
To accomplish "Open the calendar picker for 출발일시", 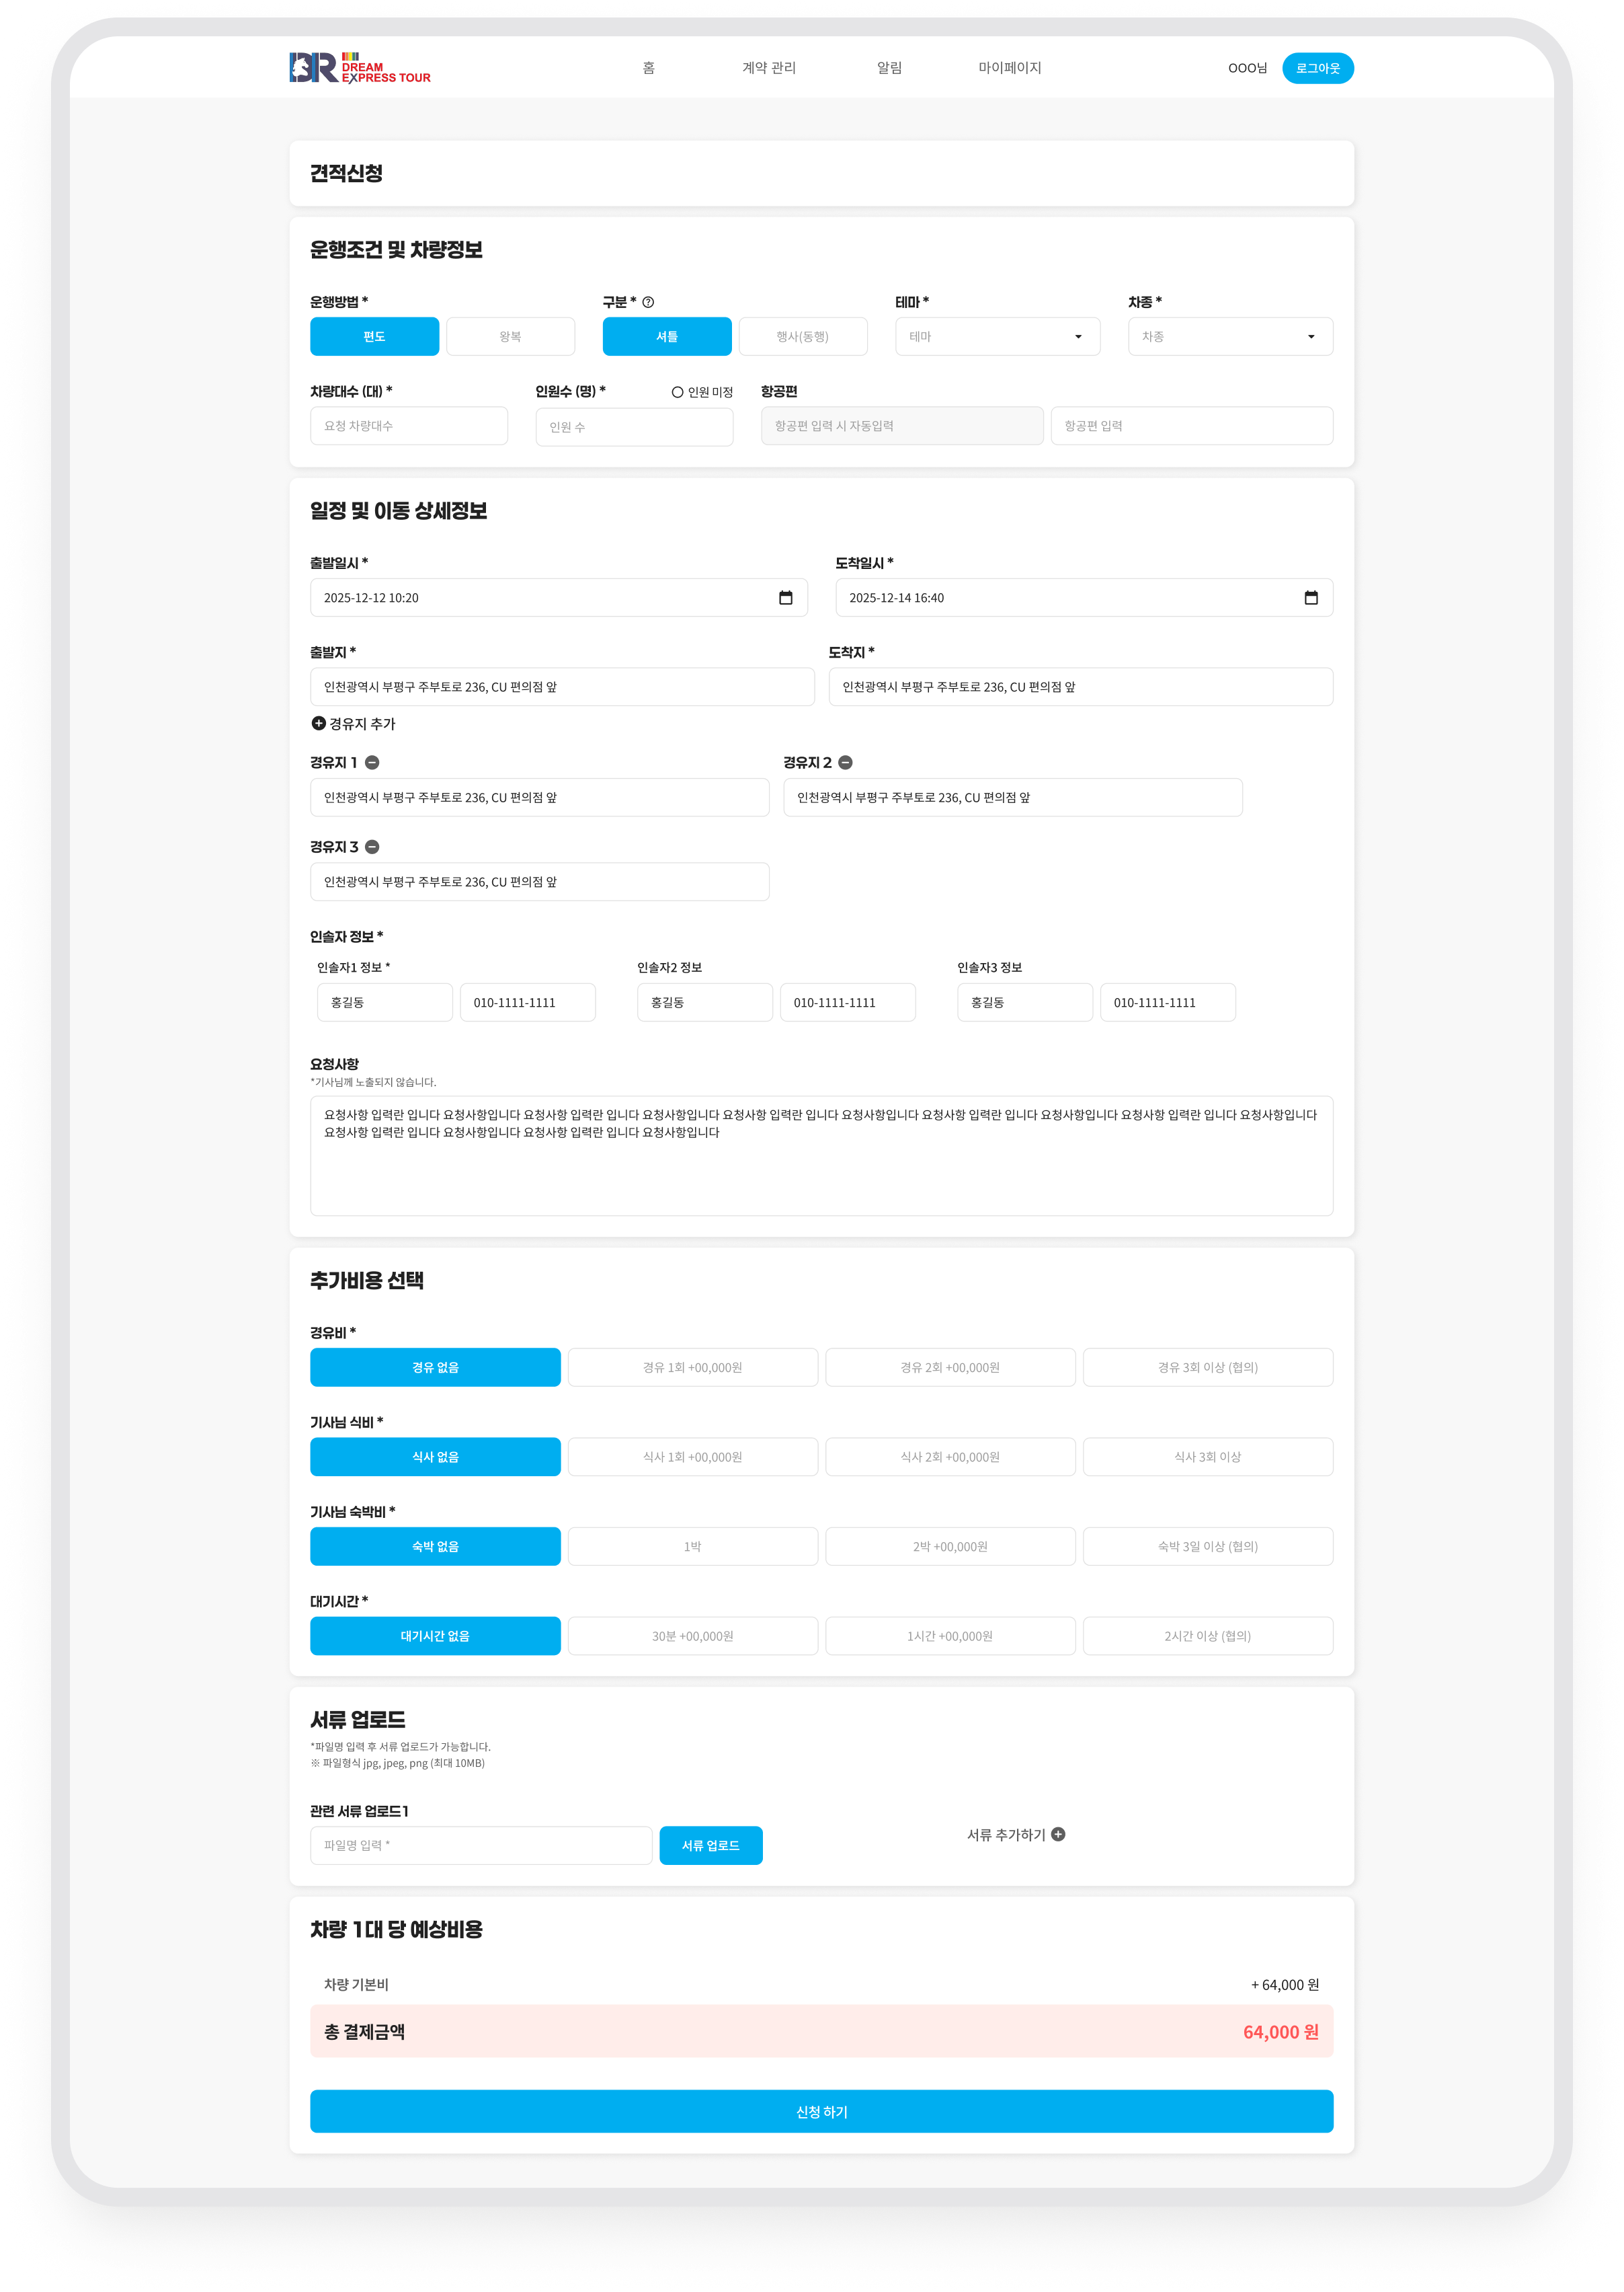I will click(x=786, y=597).
